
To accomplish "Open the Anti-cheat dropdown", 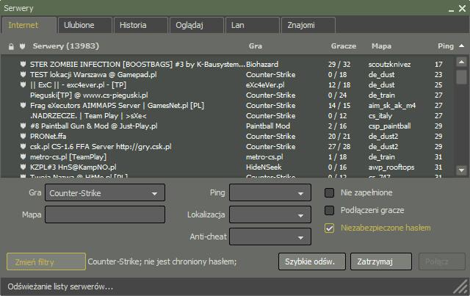I will [x=270, y=237].
